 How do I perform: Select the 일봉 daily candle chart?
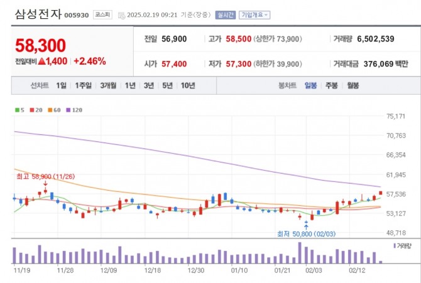pos(310,85)
